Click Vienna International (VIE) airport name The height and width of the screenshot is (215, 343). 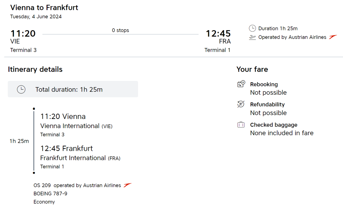click(x=76, y=126)
